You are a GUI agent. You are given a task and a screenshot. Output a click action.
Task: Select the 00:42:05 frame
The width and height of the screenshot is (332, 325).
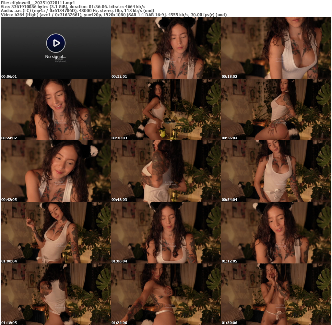(x=55, y=171)
